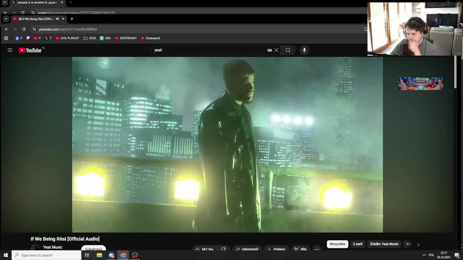Reload the YouTube page
The width and height of the screenshot is (463, 260).
click(24, 29)
